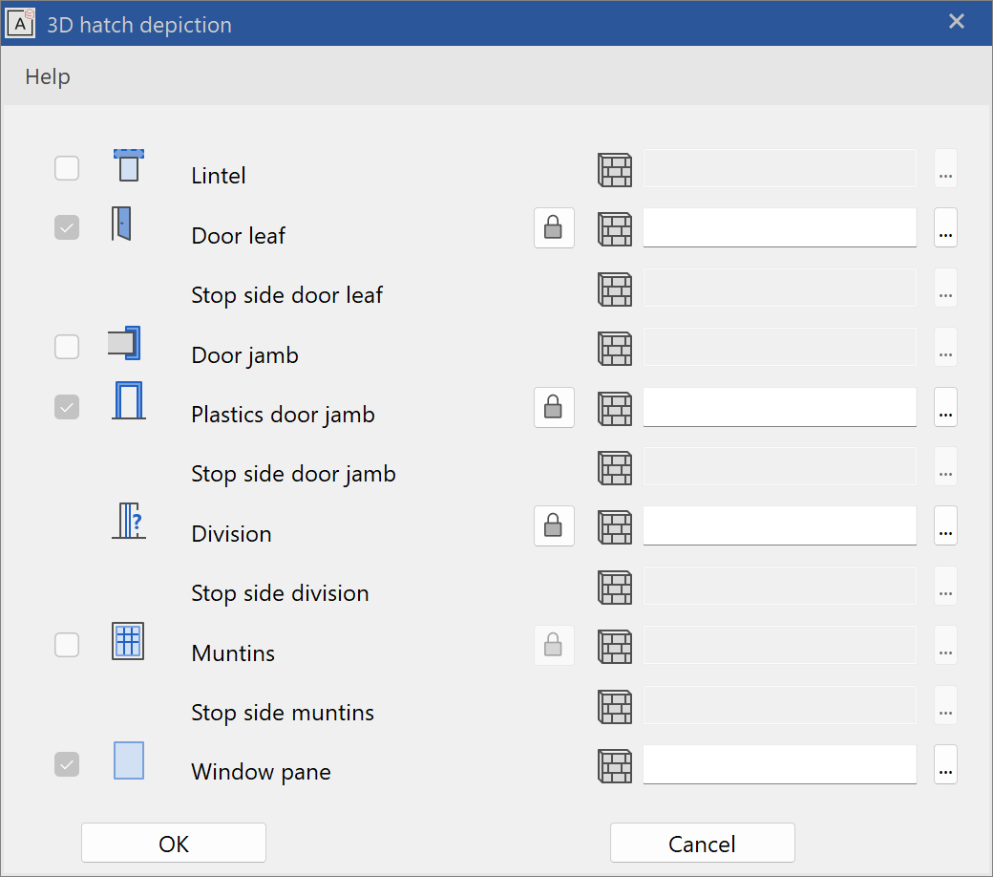Click the Cancel button
This screenshot has width=993, height=877.
703,843
